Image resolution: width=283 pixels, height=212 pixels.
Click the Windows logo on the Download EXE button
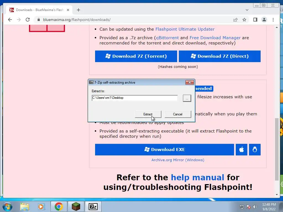coord(147,149)
